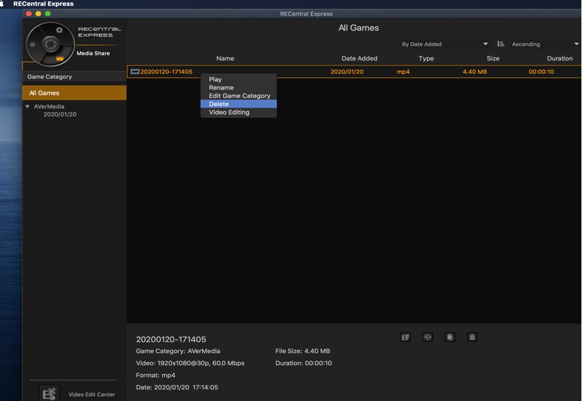This screenshot has width=582, height=401.
Task: Click the rename icon in details panel
Action: pos(427,337)
